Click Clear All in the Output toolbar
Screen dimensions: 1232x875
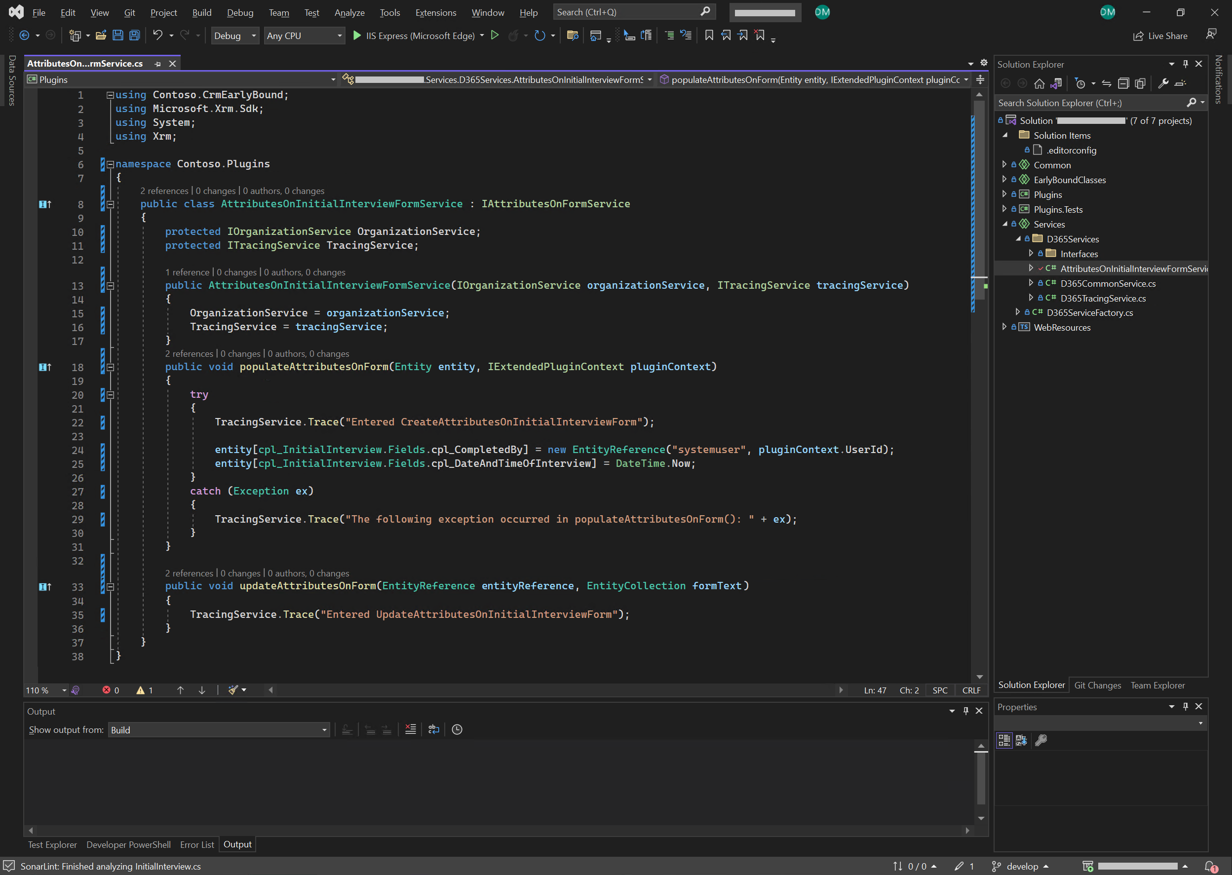tap(411, 729)
